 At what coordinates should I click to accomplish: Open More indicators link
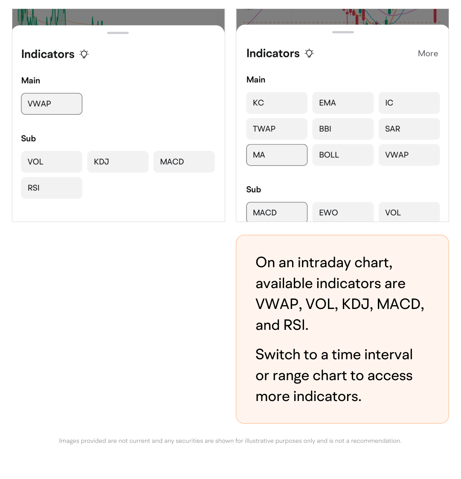(428, 53)
